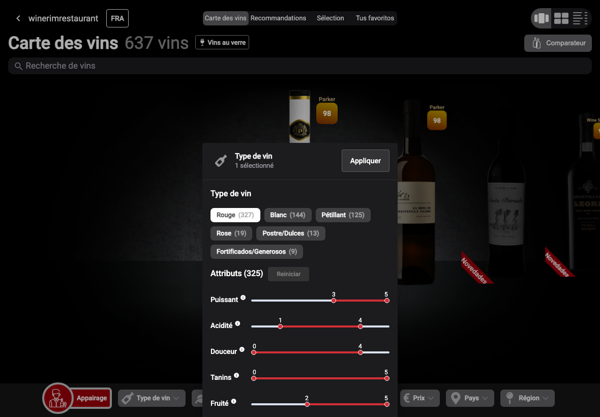Open the Comparateur button
The image size is (600, 417).
point(558,43)
